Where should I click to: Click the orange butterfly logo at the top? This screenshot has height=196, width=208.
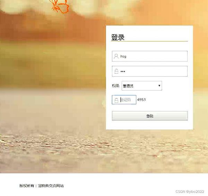(x=60, y=6)
